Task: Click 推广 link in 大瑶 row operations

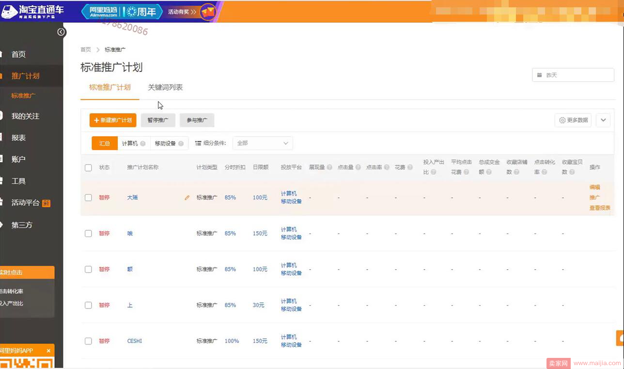Action: coord(594,197)
